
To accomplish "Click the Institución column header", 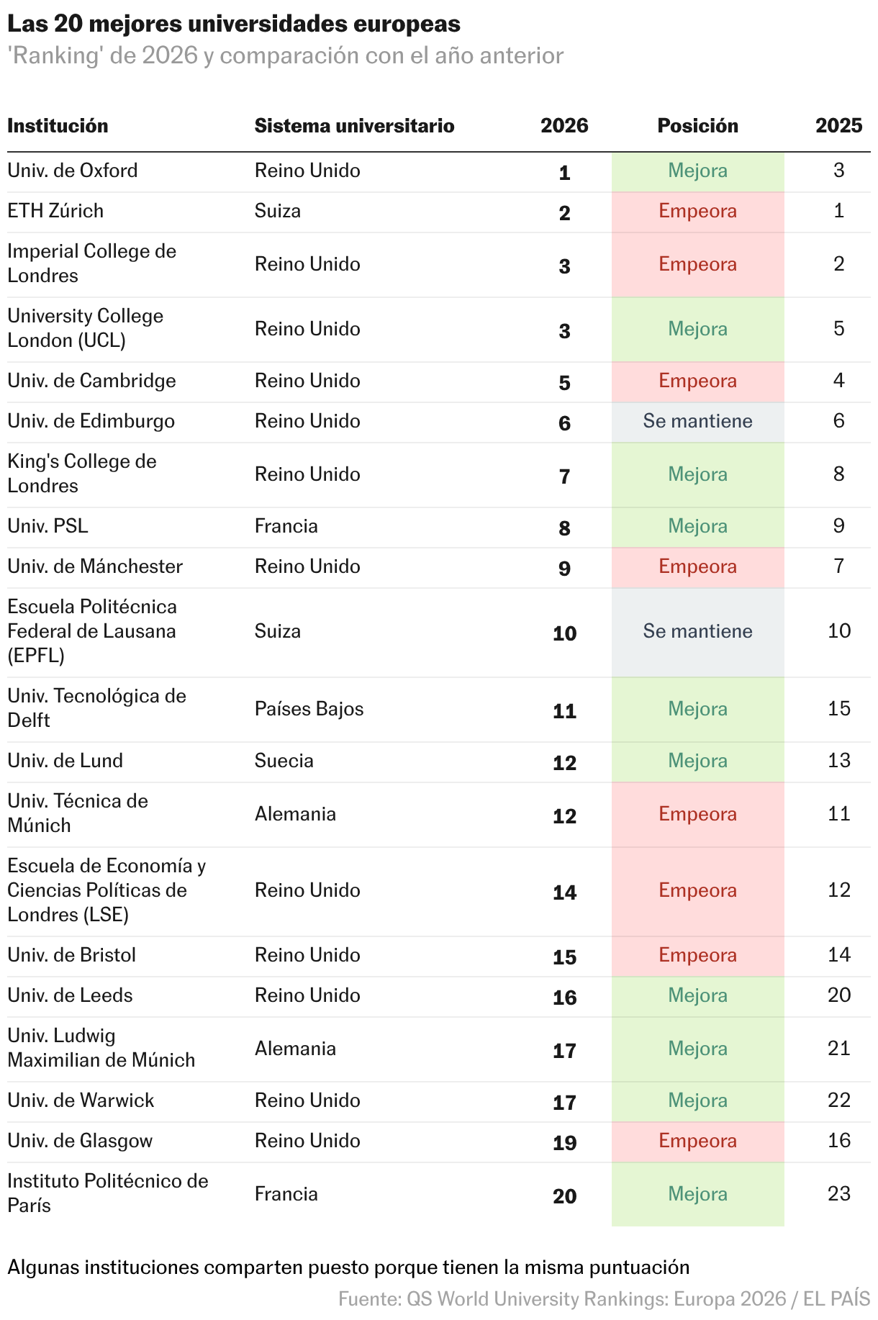I will (58, 126).
